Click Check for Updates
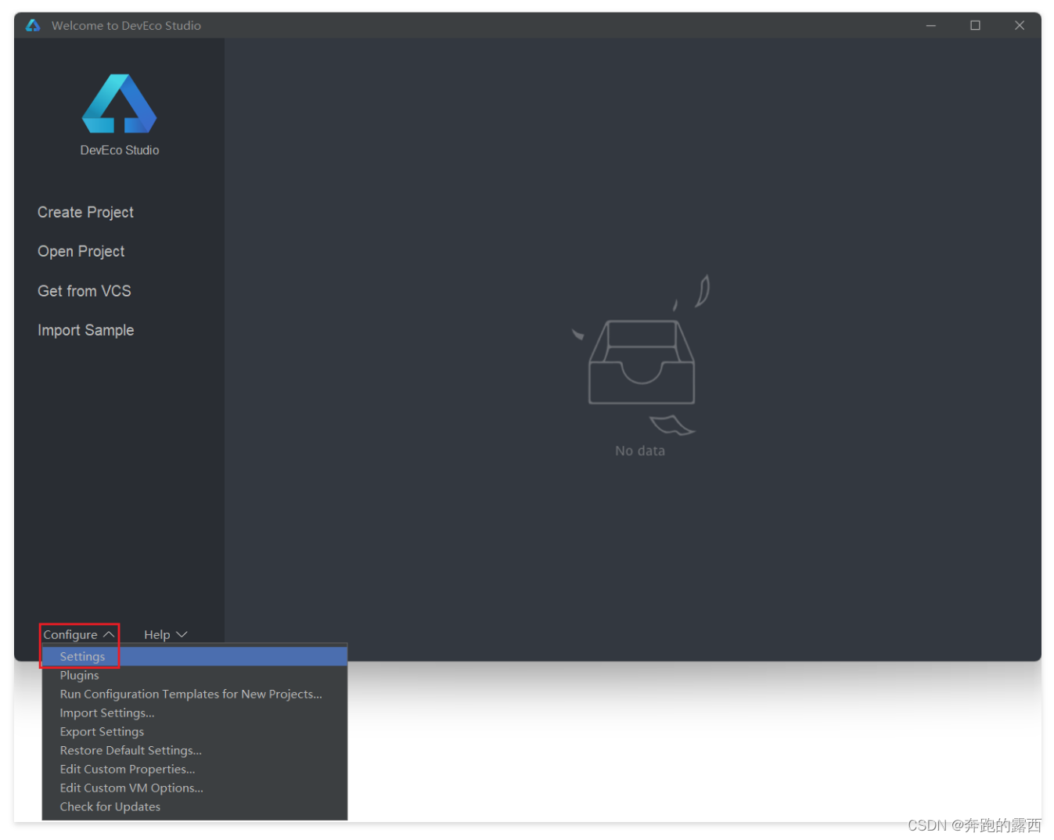The height and width of the screenshot is (840, 1054). (195, 806)
